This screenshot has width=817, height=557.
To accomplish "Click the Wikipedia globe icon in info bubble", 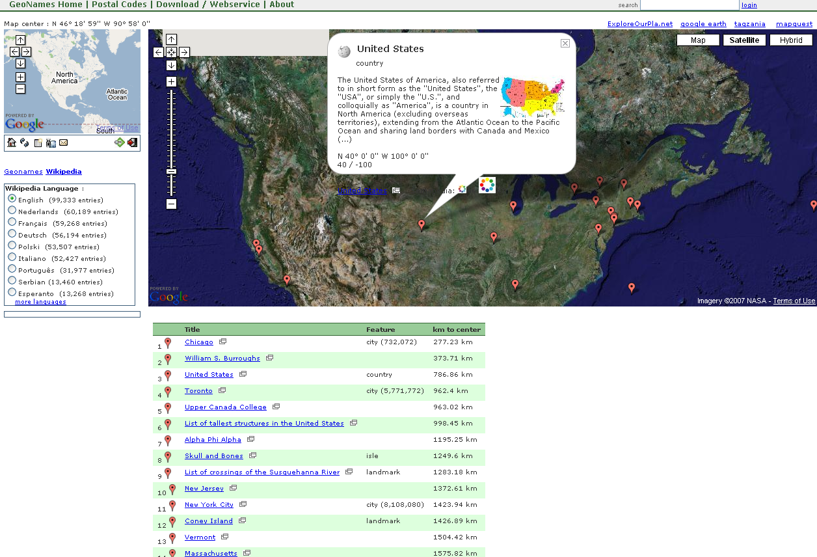I will coord(345,51).
